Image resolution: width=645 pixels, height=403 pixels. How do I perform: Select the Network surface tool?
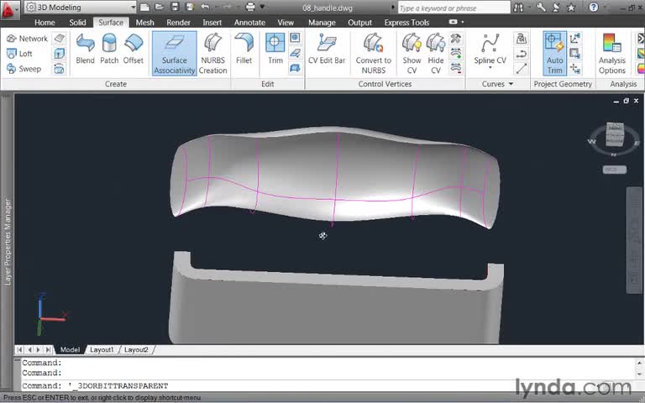coord(27,39)
